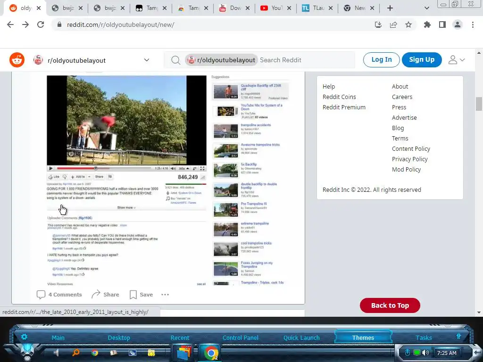Open the Help footer link

[329, 87]
